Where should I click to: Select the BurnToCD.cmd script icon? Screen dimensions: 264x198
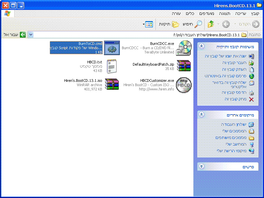(x=112, y=48)
